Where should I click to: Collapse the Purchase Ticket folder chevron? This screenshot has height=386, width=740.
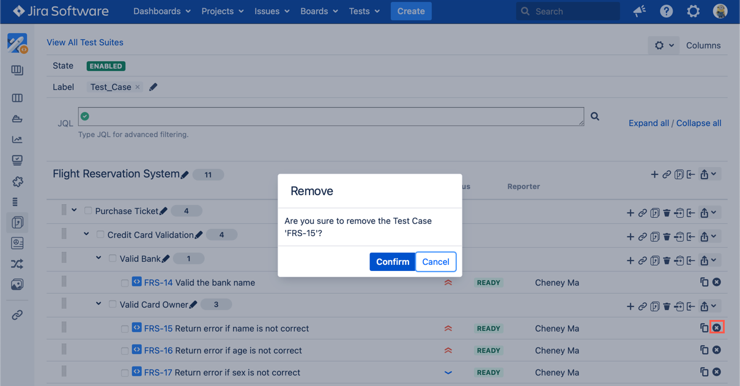[74, 210]
